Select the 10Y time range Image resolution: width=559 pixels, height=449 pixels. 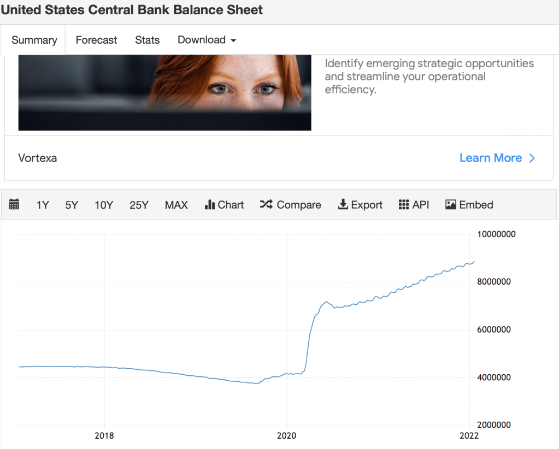point(103,205)
